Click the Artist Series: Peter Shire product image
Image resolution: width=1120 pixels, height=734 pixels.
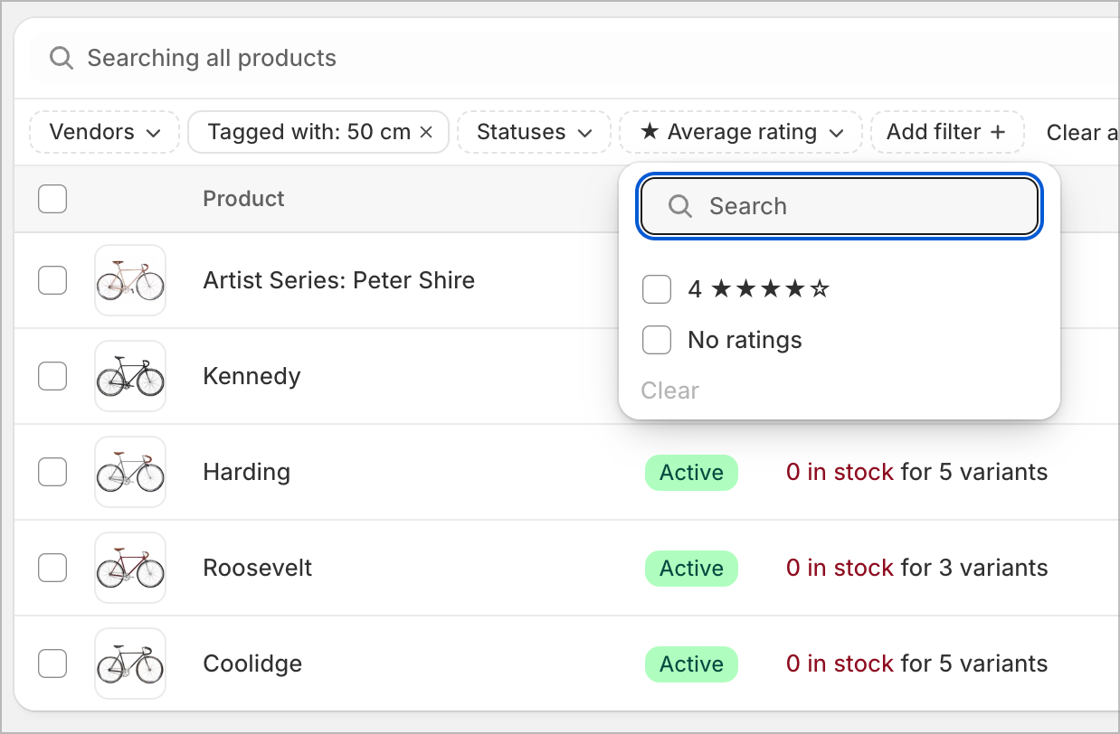pyautogui.click(x=130, y=280)
